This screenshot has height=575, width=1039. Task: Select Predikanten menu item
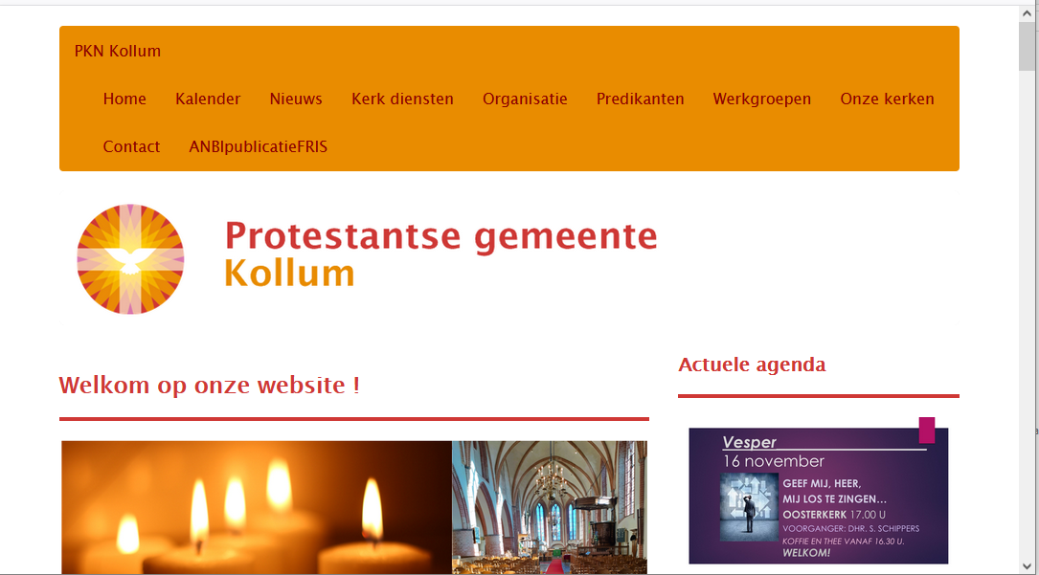click(x=640, y=100)
